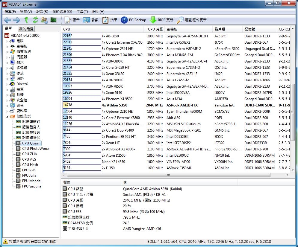Click 驅動程式更新 driver update button
Screen dimensions: 298x247
coord(191,20)
